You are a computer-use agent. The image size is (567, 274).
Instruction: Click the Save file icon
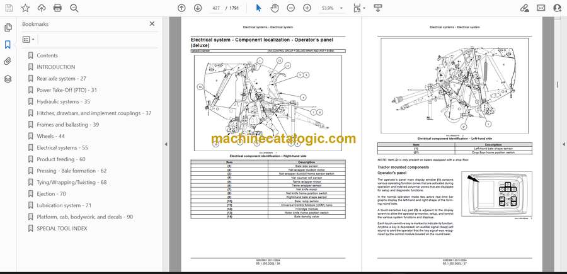coord(9,8)
